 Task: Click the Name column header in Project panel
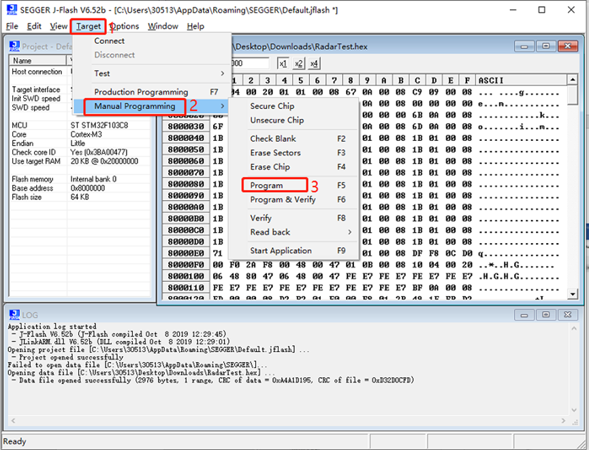pyautogui.click(x=38, y=61)
